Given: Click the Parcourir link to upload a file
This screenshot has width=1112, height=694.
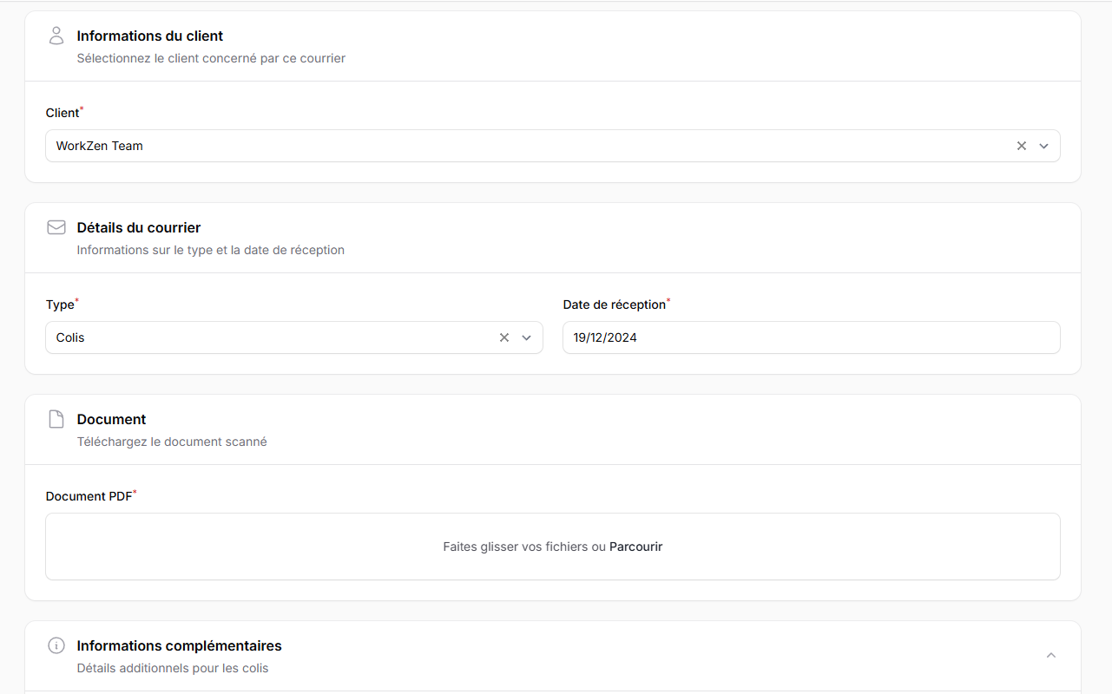Looking at the screenshot, I should (x=636, y=547).
